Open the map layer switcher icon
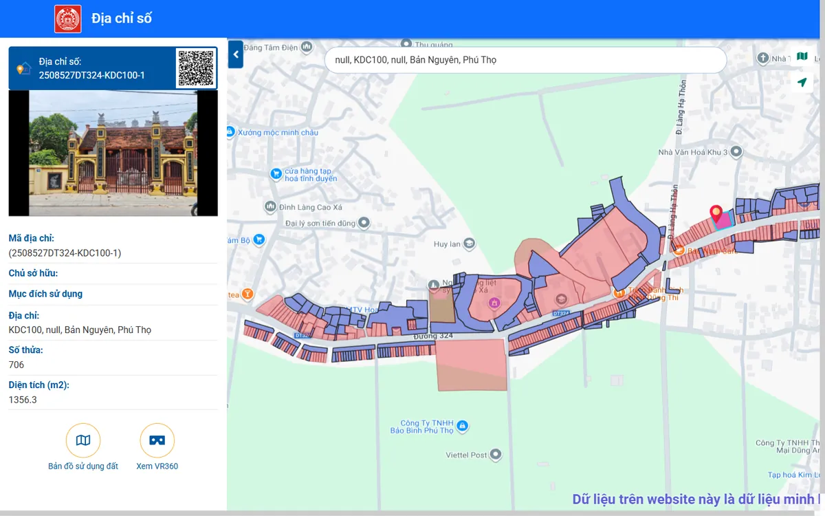825x516 pixels. (x=802, y=56)
